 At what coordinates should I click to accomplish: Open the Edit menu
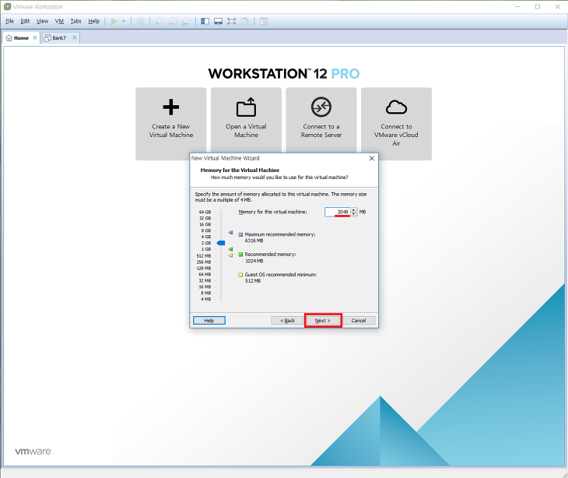25,21
